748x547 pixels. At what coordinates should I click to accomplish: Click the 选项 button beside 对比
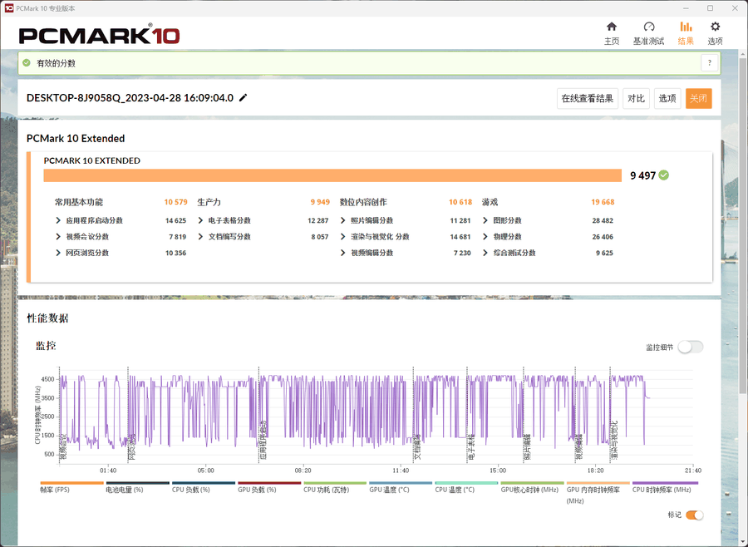(667, 99)
